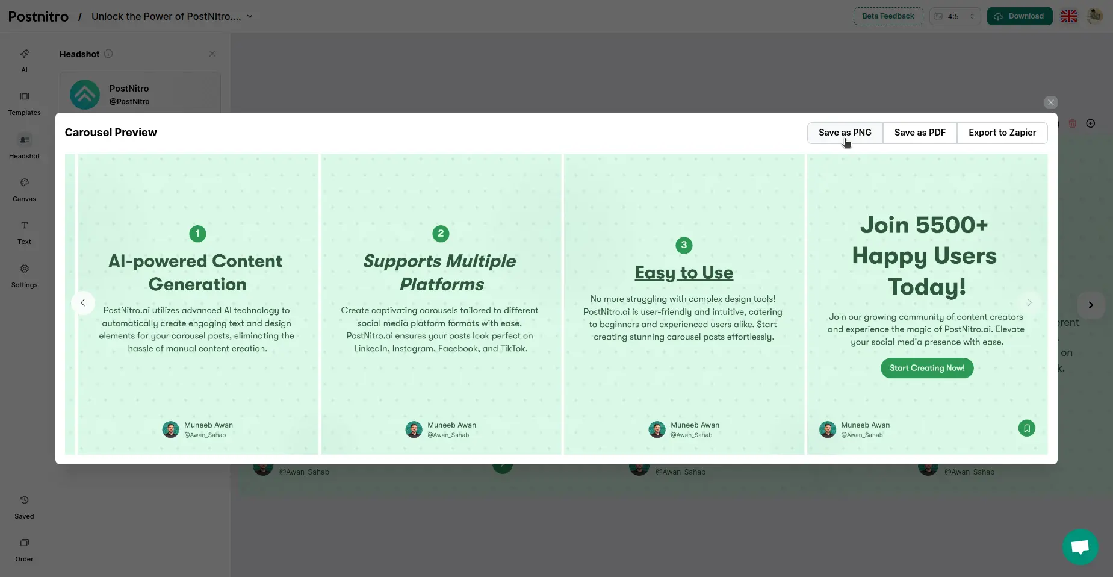Open the Order sidebar panel
1113x577 pixels.
click(x=24, y=550)
